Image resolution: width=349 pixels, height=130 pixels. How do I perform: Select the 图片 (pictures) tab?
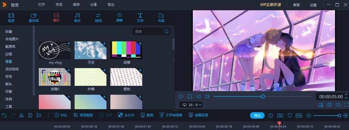[x=56, y=18]
